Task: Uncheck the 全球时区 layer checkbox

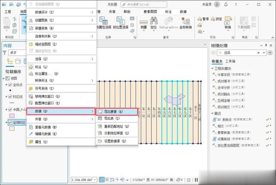Action: (x=10, y=123)
